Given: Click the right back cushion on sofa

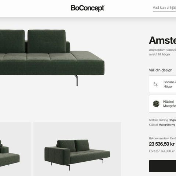Looking at the screenshot, I should (x=47, y=41).
